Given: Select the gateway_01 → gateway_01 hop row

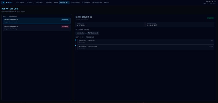Looking at the screenshot, I should 146,42.
